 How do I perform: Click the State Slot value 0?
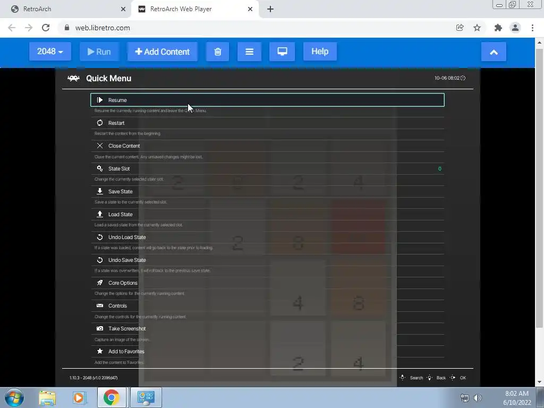click(x=439, y=168)
